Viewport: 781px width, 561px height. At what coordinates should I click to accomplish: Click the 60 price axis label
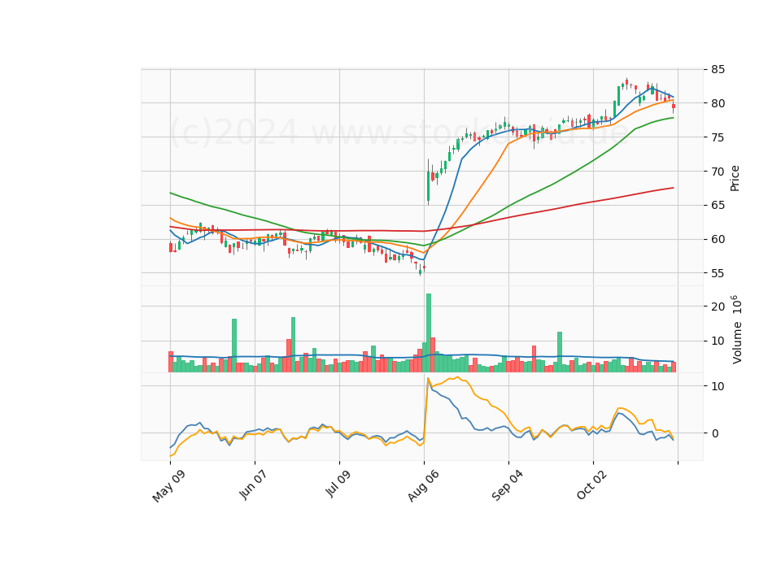[718, 239]
